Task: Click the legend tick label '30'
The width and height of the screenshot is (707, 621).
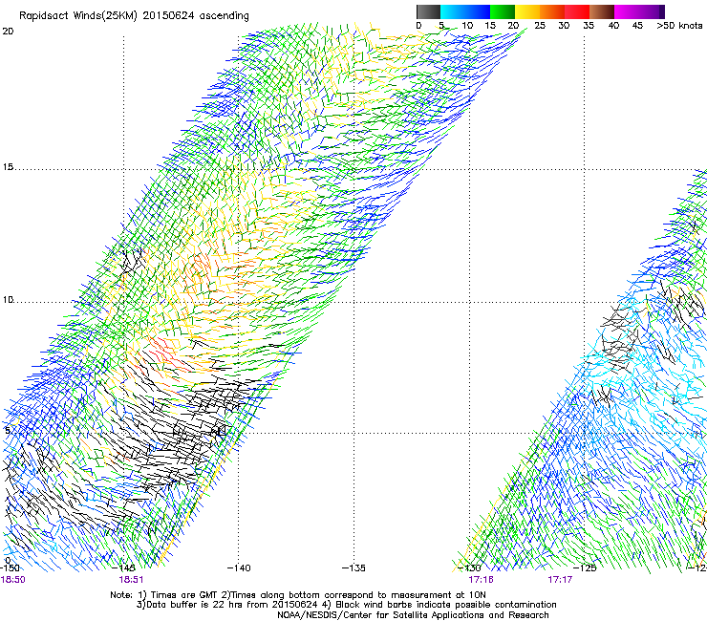Action: coord(564,26)
